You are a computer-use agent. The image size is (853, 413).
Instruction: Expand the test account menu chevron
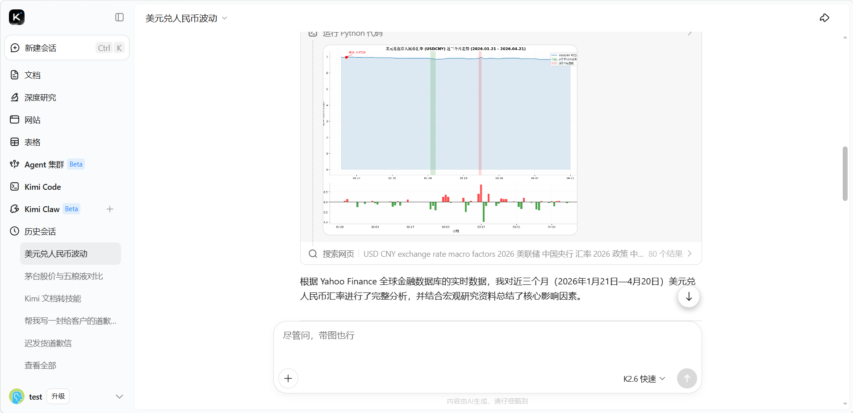(x=119, y=396)
